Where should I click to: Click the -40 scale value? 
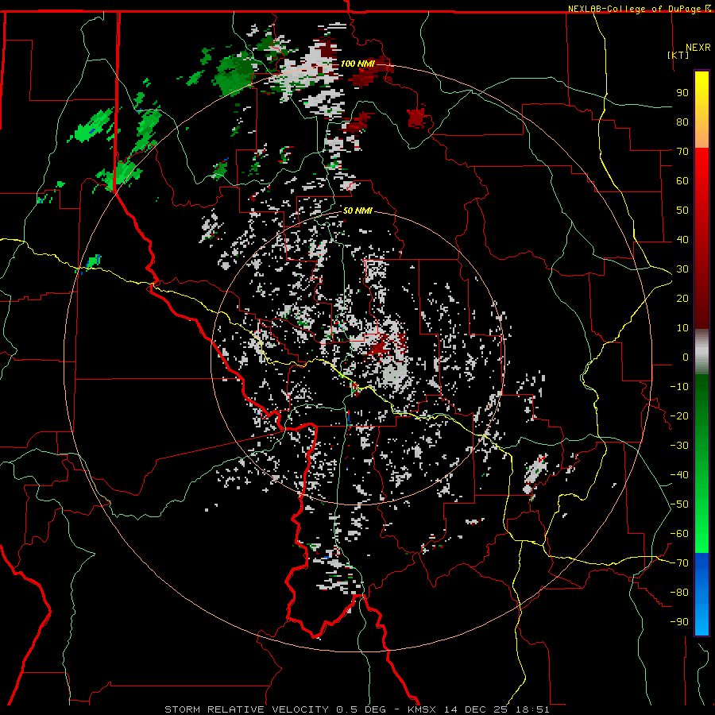pos(679,475)
